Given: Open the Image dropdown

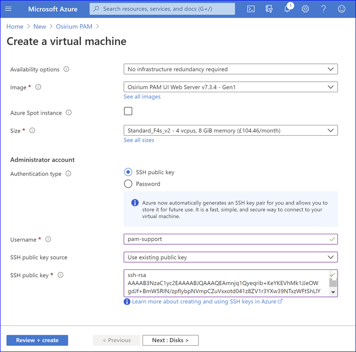Looking at the screenshot, I should click(231, 87).
